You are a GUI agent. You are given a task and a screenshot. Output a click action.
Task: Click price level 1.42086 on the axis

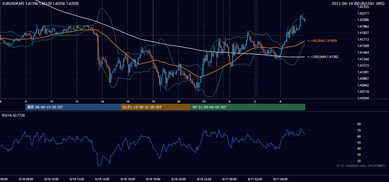pyautogui.click(x=363, y=20)
